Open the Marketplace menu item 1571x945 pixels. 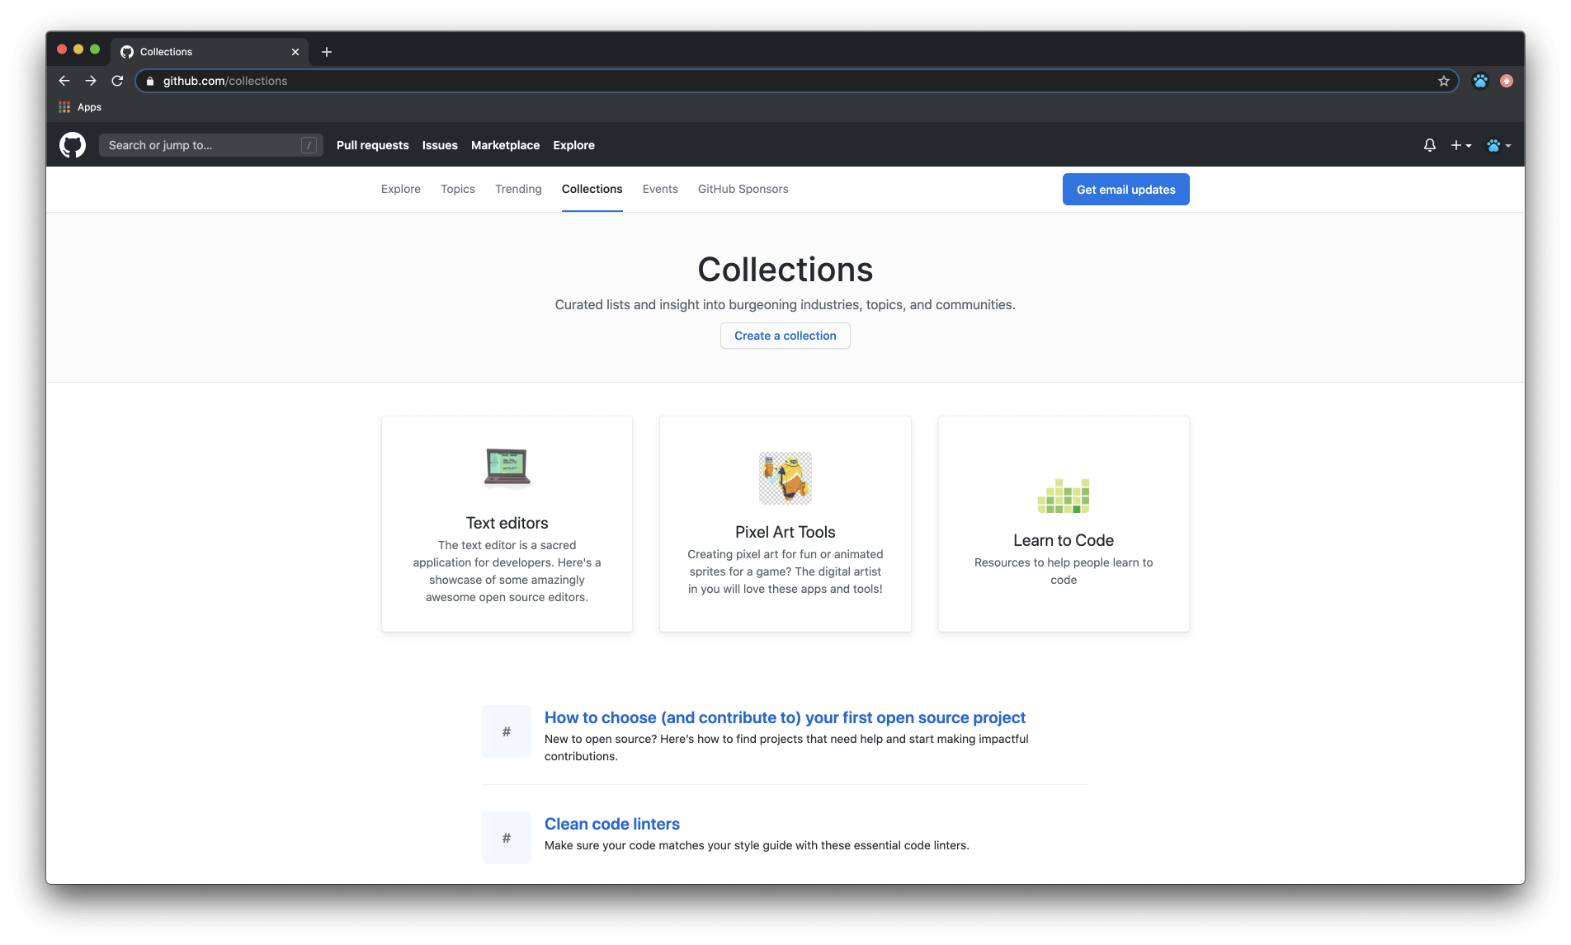click(505, 145)
